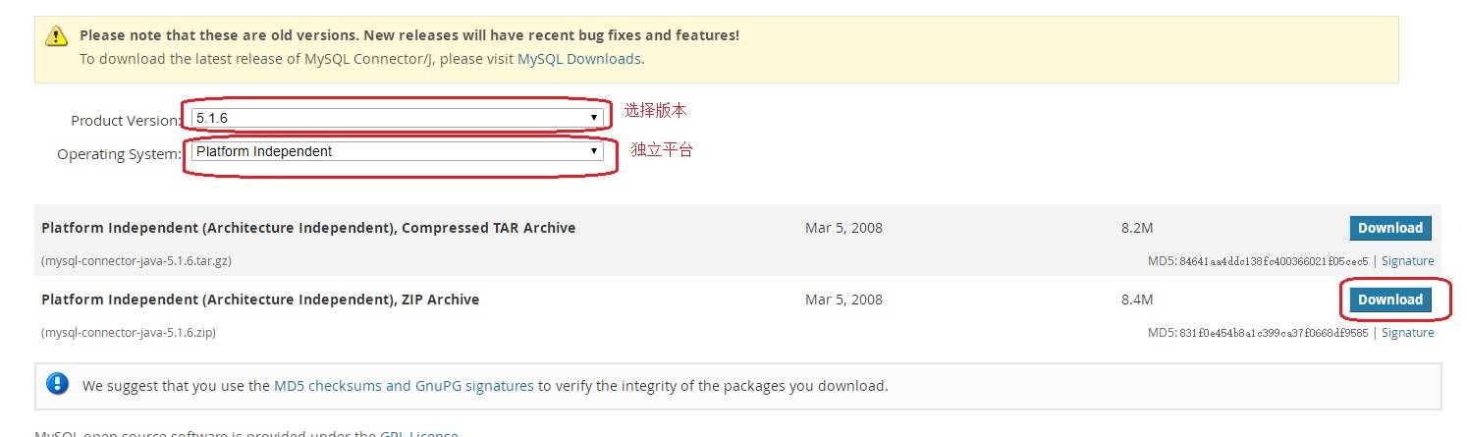Viewport: 1467px width, 437px height.
Task: Open MD5 checksums and GnuPG signatures link
Action: click(x=404, y=386)
